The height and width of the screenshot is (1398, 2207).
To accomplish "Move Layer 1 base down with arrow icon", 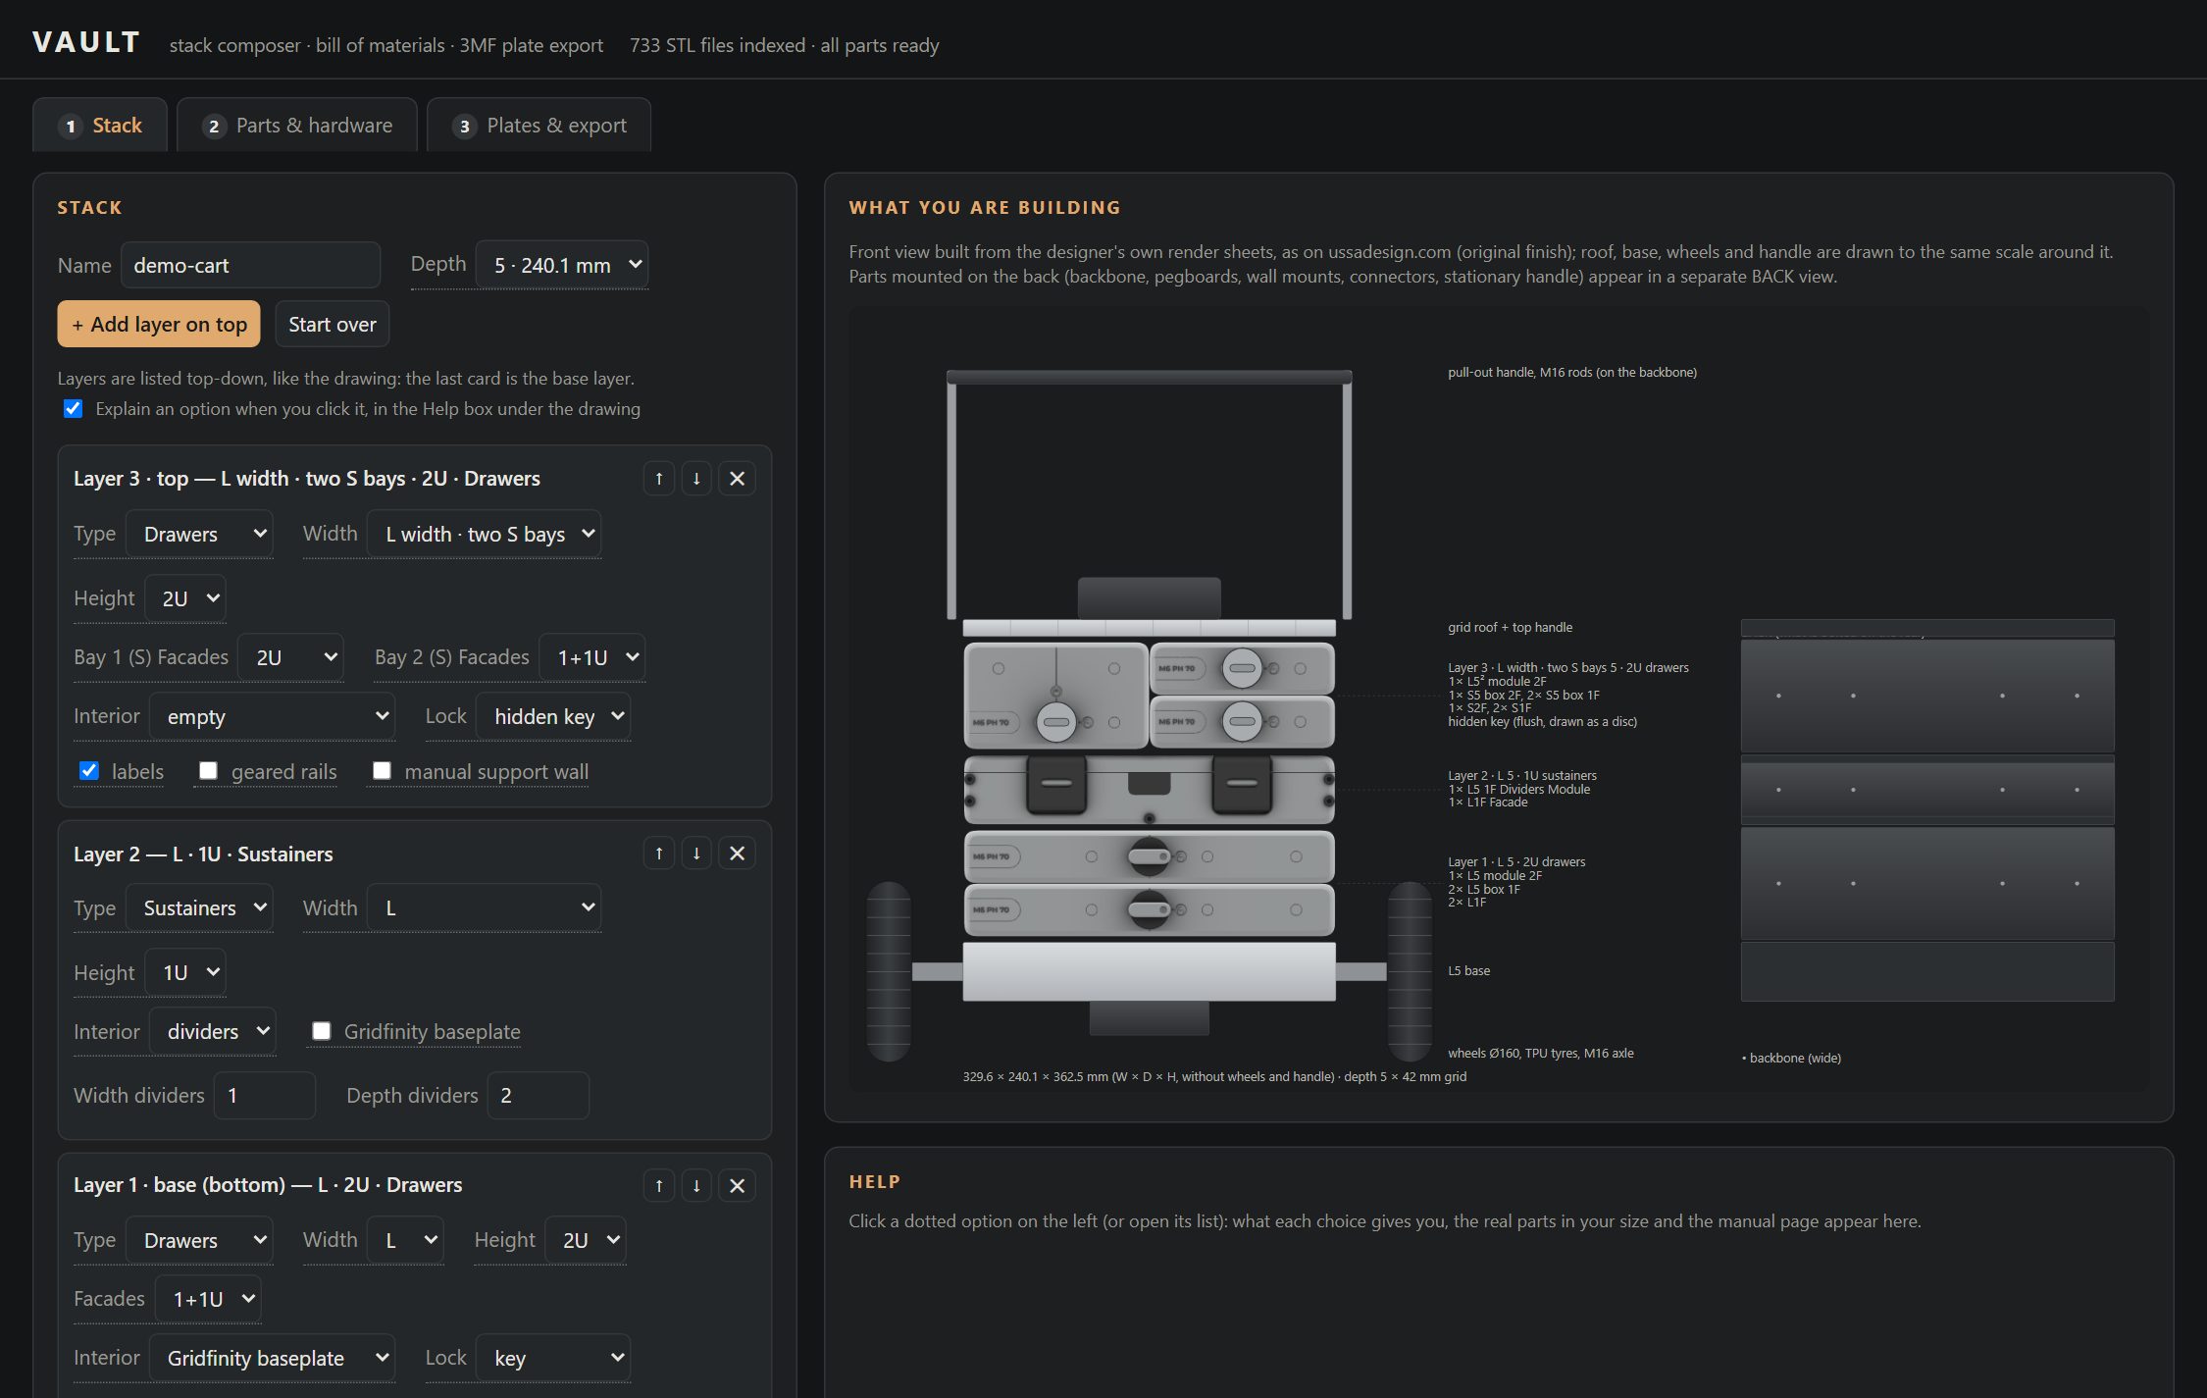I will [696, 1185].
